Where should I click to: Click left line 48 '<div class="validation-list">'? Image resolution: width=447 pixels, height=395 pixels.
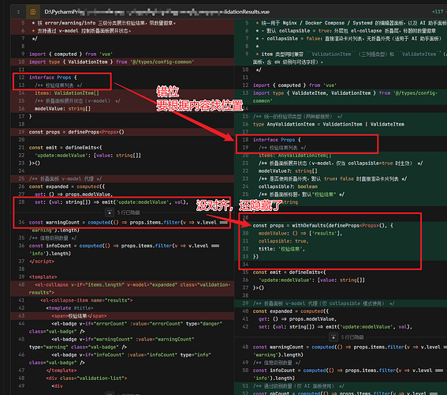click(87, 378)
